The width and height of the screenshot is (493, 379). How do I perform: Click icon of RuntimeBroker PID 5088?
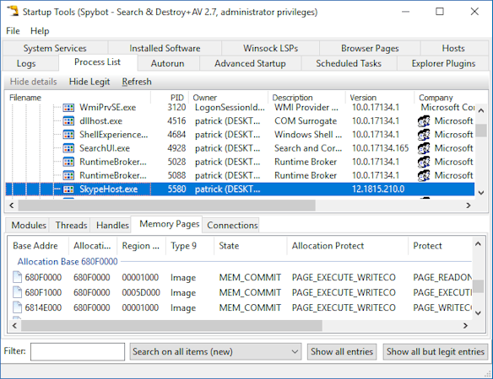[68, 175]
